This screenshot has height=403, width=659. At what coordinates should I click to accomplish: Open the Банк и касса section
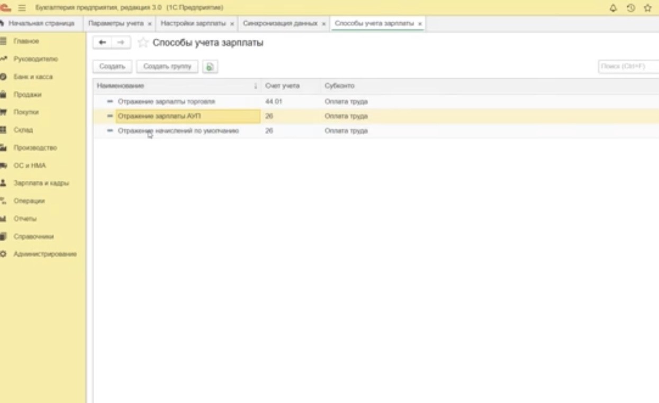(33, 77)
